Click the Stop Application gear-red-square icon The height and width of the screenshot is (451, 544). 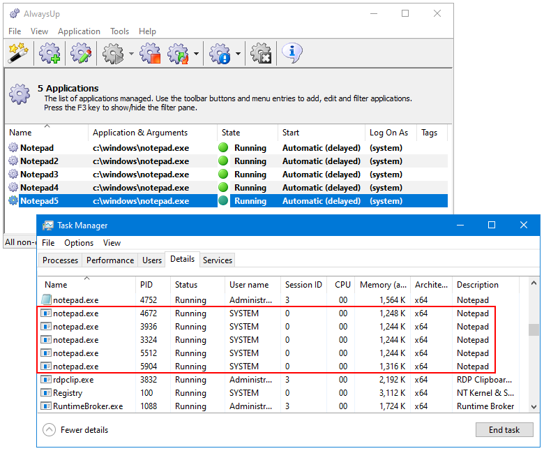click(150, 53)
